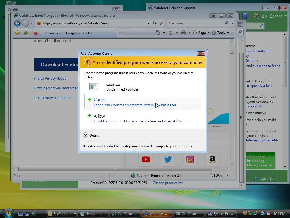The image size is (290, 218).
Task: Open the search provider dropdown arrow
Action: (232, 23)
